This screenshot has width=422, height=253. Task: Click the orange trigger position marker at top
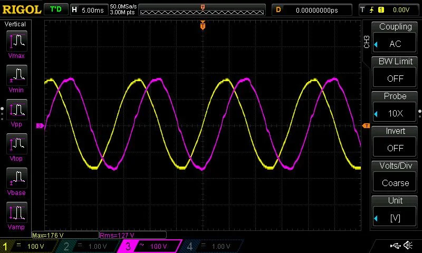coord(203,25)
